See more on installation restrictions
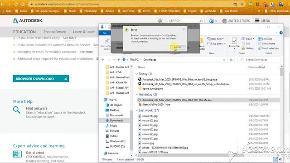Screen dimensions: 290x163 coord(69,38)
